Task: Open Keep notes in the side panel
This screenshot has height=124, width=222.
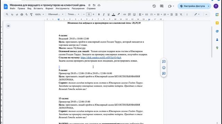Action: click(217, 23)
